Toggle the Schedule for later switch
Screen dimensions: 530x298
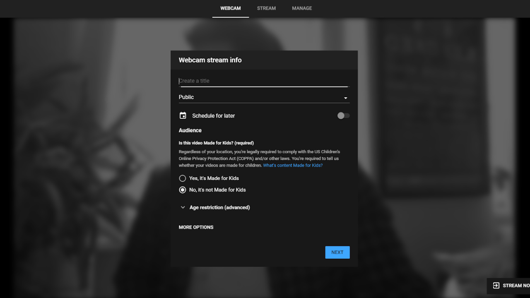343,116
